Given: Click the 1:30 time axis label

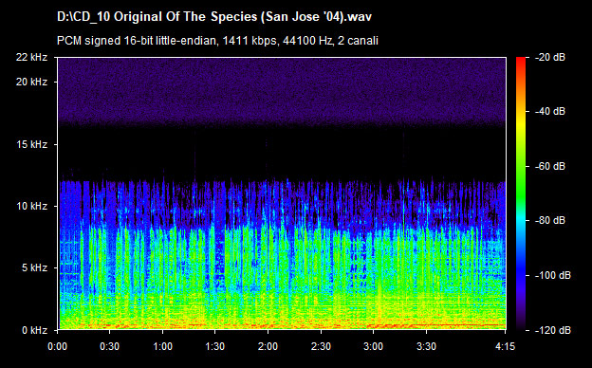Looking at the screenshot, I should pos(215,346).
